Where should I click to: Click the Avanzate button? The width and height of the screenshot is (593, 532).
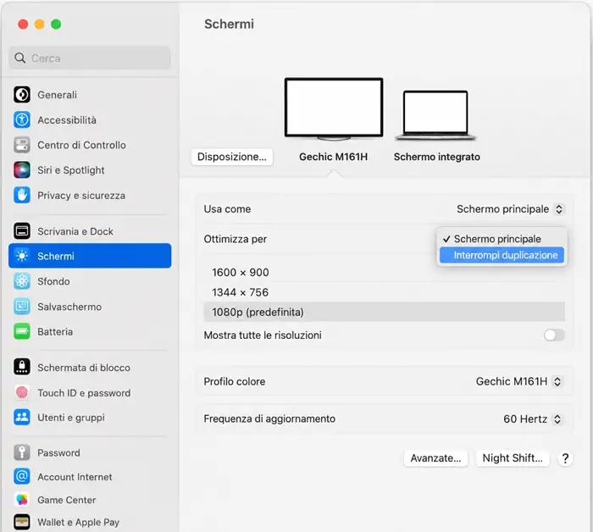(435, 458)
